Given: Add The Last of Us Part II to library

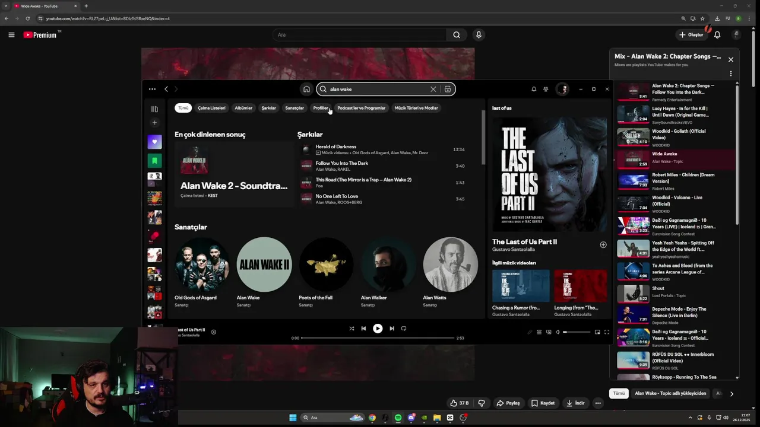Looking at the screenshot, I should pos(603,244).
